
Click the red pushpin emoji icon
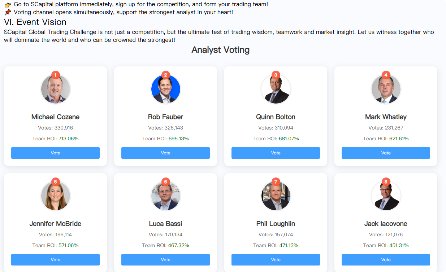(8, 13)
